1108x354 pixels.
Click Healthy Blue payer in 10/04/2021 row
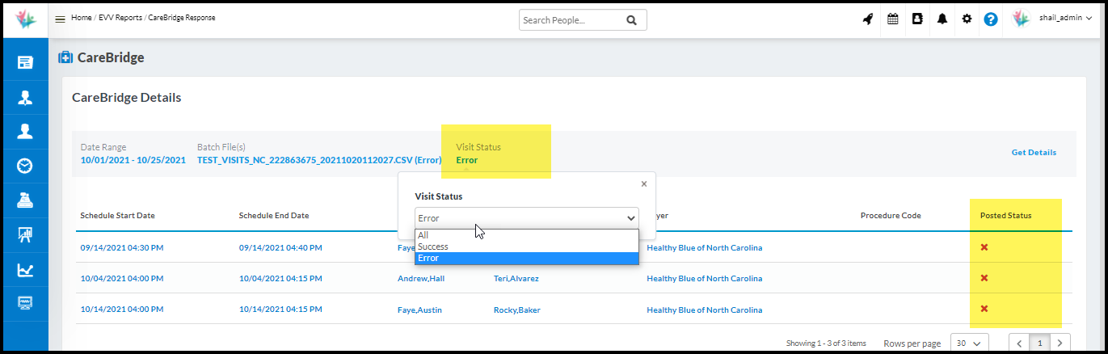(705, 279)
